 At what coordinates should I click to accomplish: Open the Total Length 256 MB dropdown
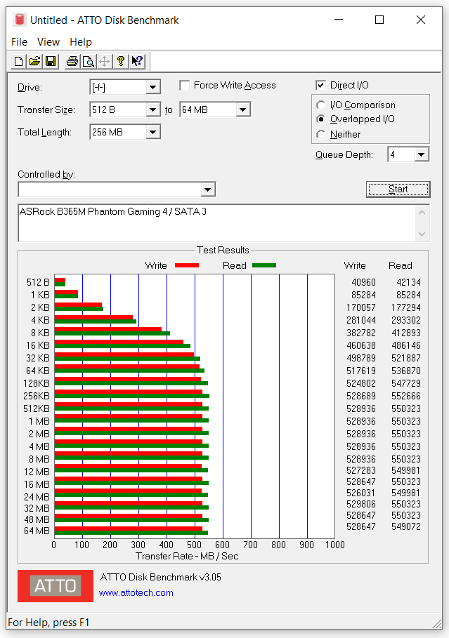click(152, 132)
